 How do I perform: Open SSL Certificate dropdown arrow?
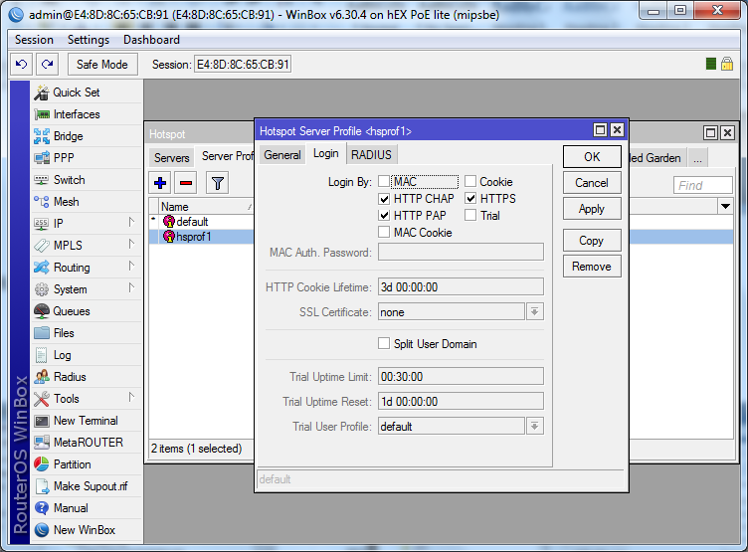coord(535,312)
